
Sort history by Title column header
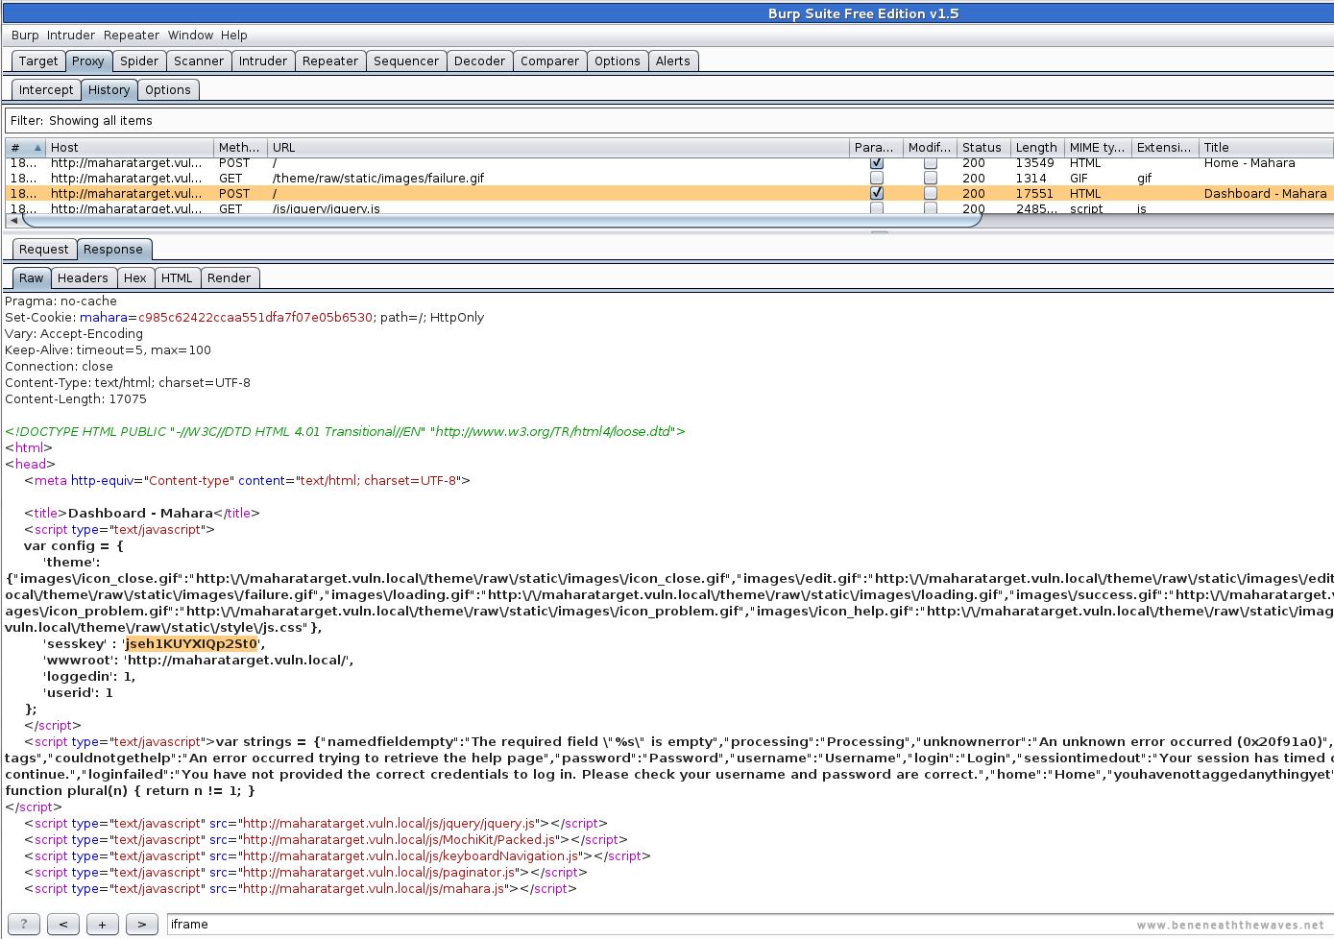point(1266,147)
